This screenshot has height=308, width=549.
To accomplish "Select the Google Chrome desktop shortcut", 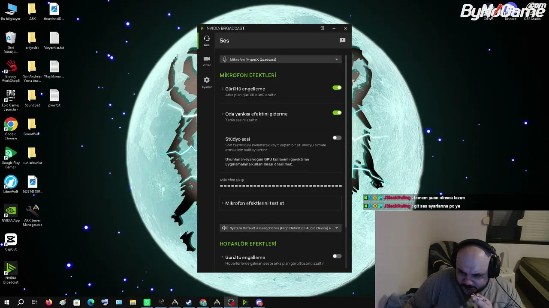I will [x=11, y=129].
